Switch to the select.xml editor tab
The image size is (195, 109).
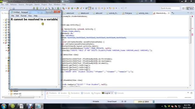[69, 13]
